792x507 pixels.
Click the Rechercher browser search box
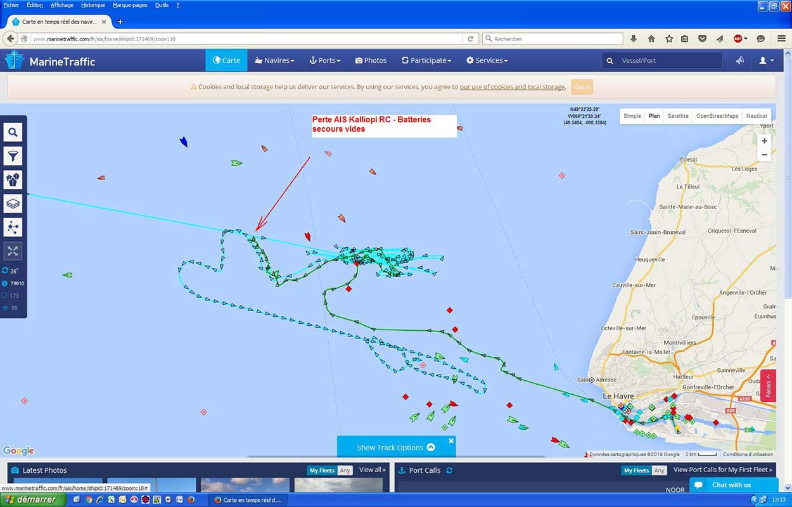(552, 39)
